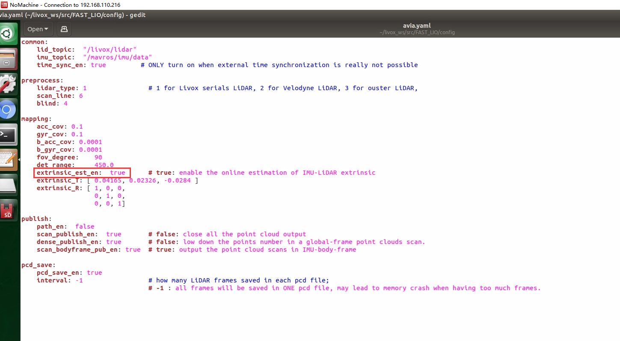Open the removable drive dock icon
Image resolution: width=620 pixels, height=341 pixels.
tap(9, 185)
